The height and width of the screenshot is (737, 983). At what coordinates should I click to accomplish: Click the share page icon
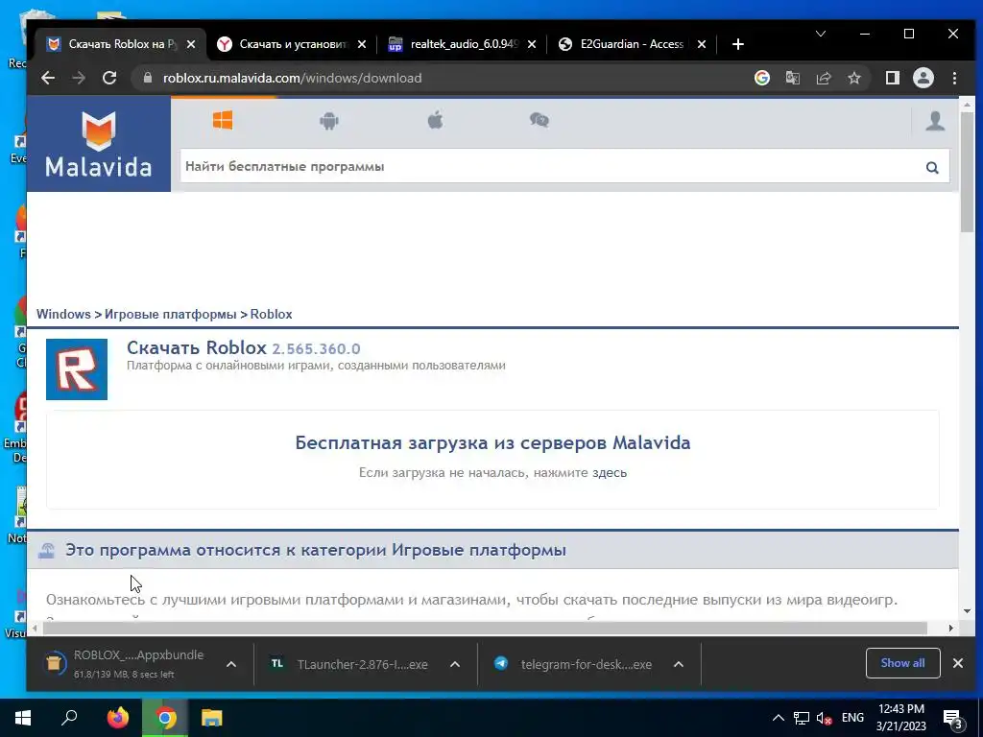tap(823, 78)
